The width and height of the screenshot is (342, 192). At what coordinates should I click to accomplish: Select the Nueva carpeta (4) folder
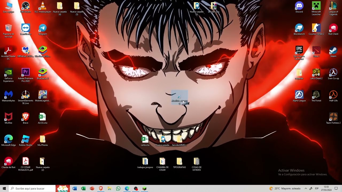click(x=60, y=9)
